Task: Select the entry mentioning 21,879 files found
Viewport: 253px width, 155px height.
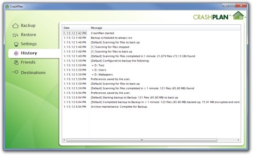Action: tap(143, 56)
